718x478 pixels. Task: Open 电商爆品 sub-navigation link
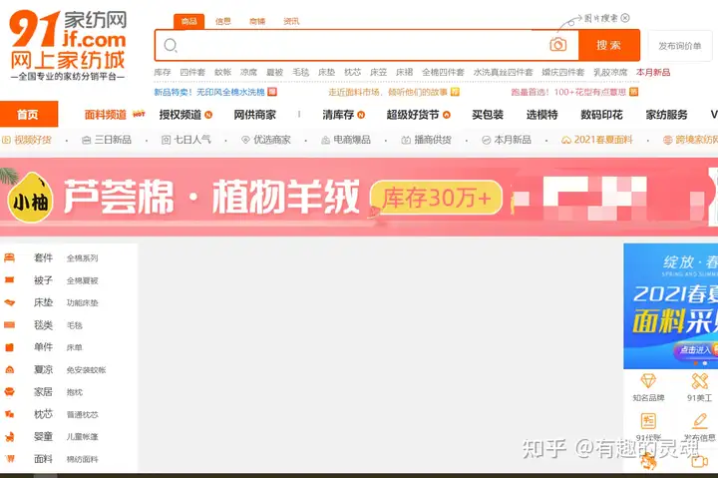(x=346, y=140)
